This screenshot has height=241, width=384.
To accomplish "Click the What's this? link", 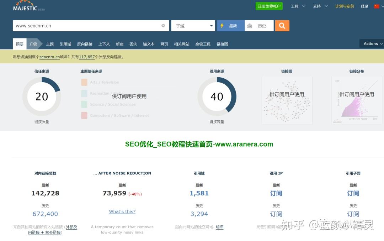I will click(122, 211).
